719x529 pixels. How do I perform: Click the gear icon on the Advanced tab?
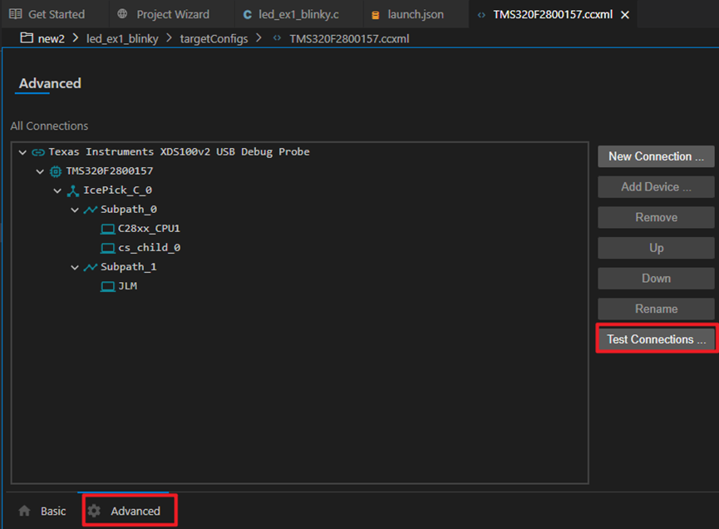pos(94,511)
